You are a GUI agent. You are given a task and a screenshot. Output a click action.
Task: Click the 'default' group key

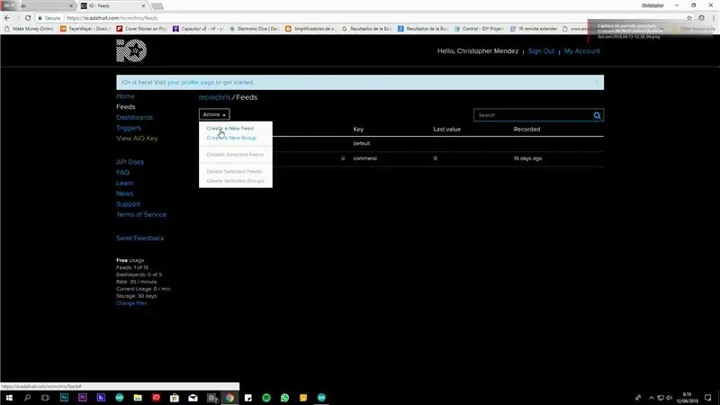(x=362, y=143)
